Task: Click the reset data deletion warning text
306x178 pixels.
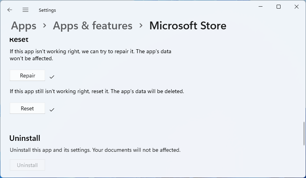Action: [97, 92]
